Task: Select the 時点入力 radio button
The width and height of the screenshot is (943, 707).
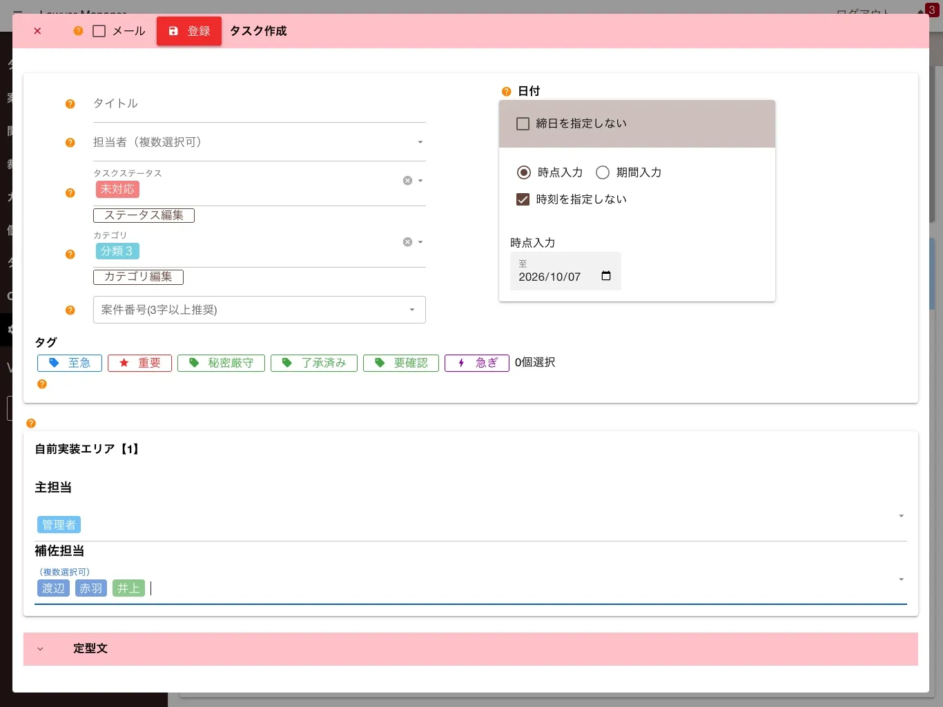Action: point(524,172)
